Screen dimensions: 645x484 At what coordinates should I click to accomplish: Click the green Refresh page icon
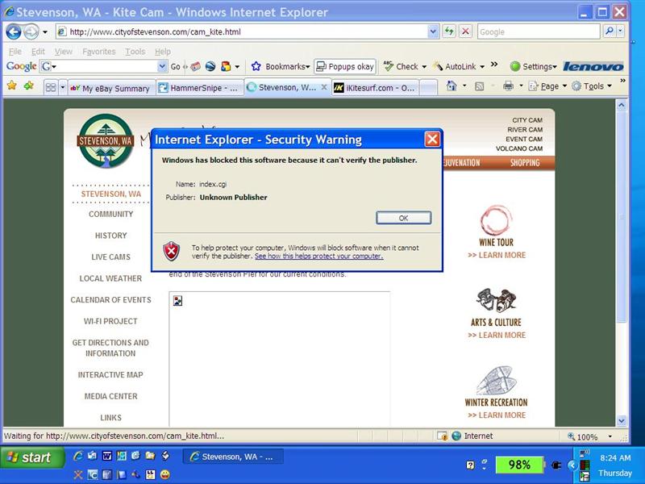pyautogui.click(x=449, y=31)
